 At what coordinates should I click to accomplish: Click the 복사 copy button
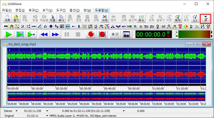pos(61,18)
